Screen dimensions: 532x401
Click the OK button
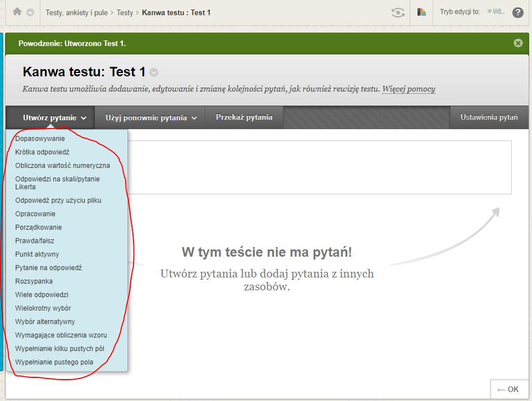click(508, 389)
